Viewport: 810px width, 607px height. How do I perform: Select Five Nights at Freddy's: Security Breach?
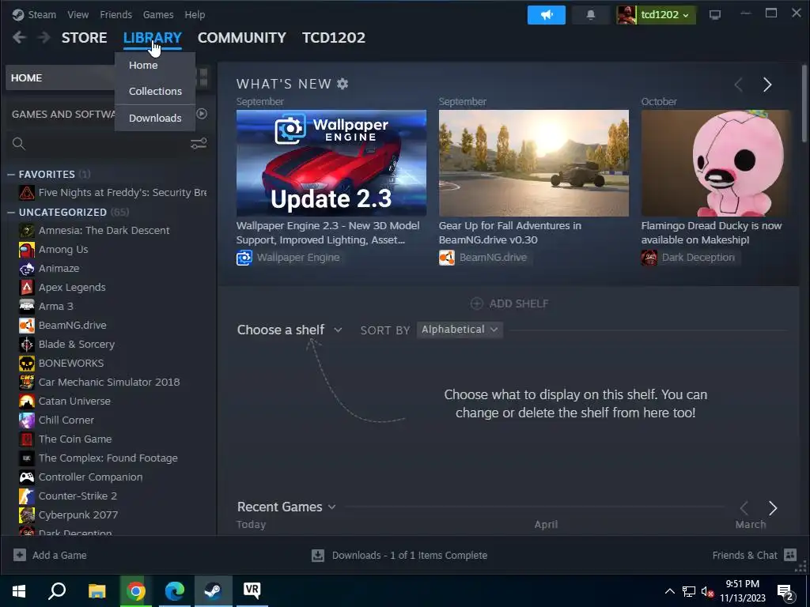112,193
